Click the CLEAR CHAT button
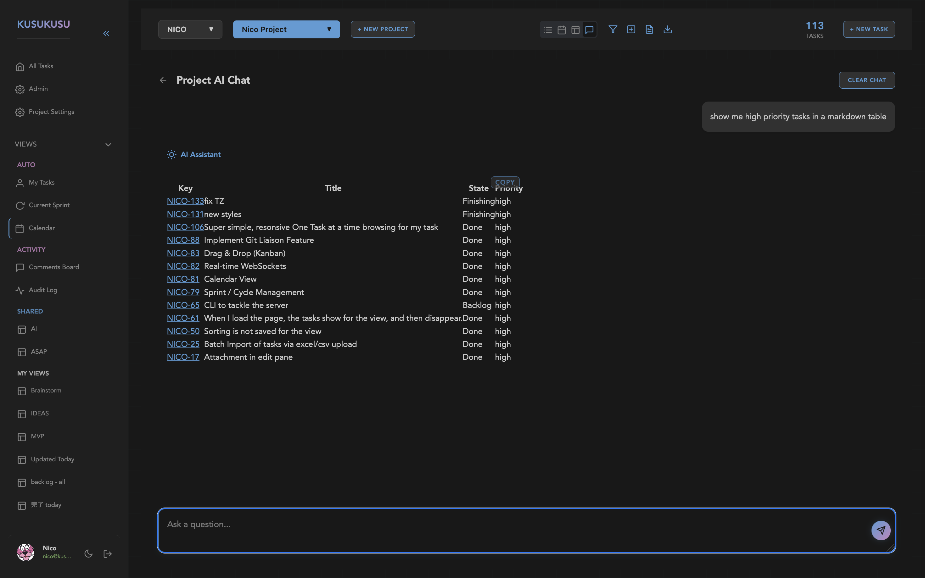 tap(866, 80)
